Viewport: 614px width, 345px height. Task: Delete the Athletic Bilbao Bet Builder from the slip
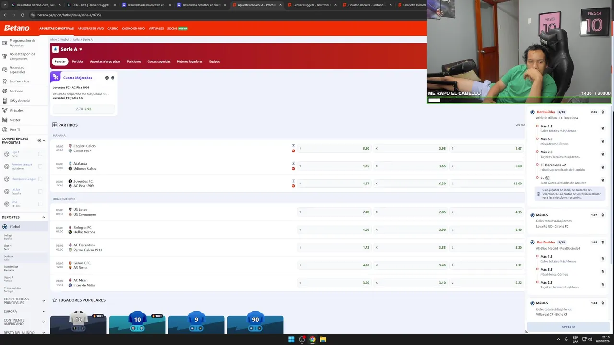[603, 112]
